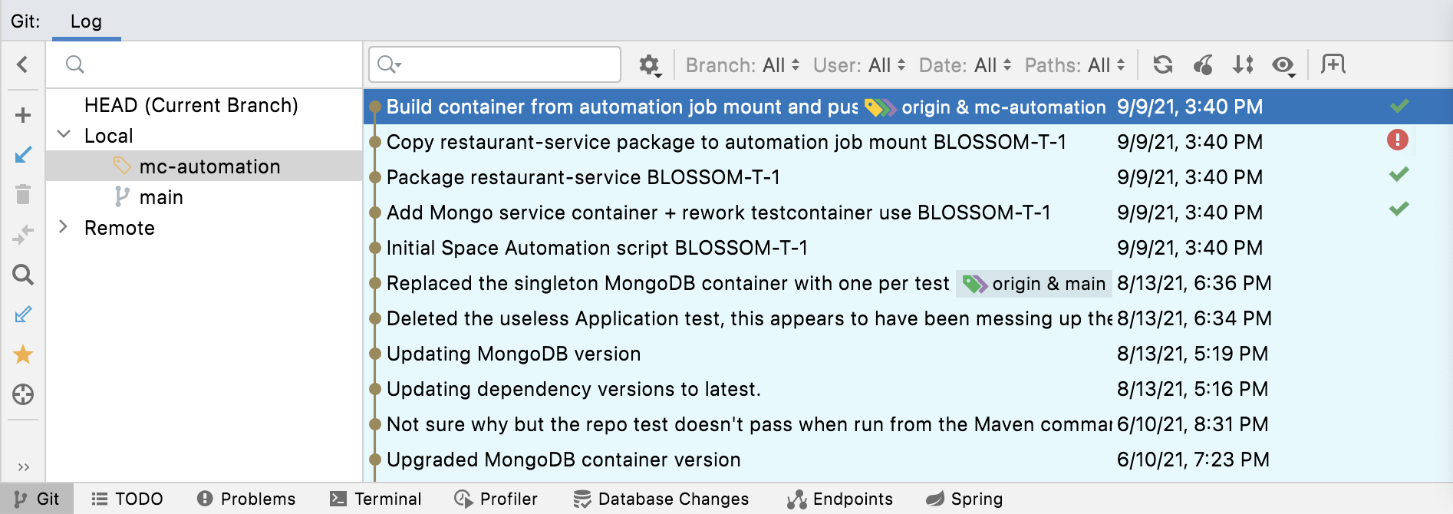Open the Date: All filter dropdown
Viewport: 1453px width, 514px height.
(965, 65)
